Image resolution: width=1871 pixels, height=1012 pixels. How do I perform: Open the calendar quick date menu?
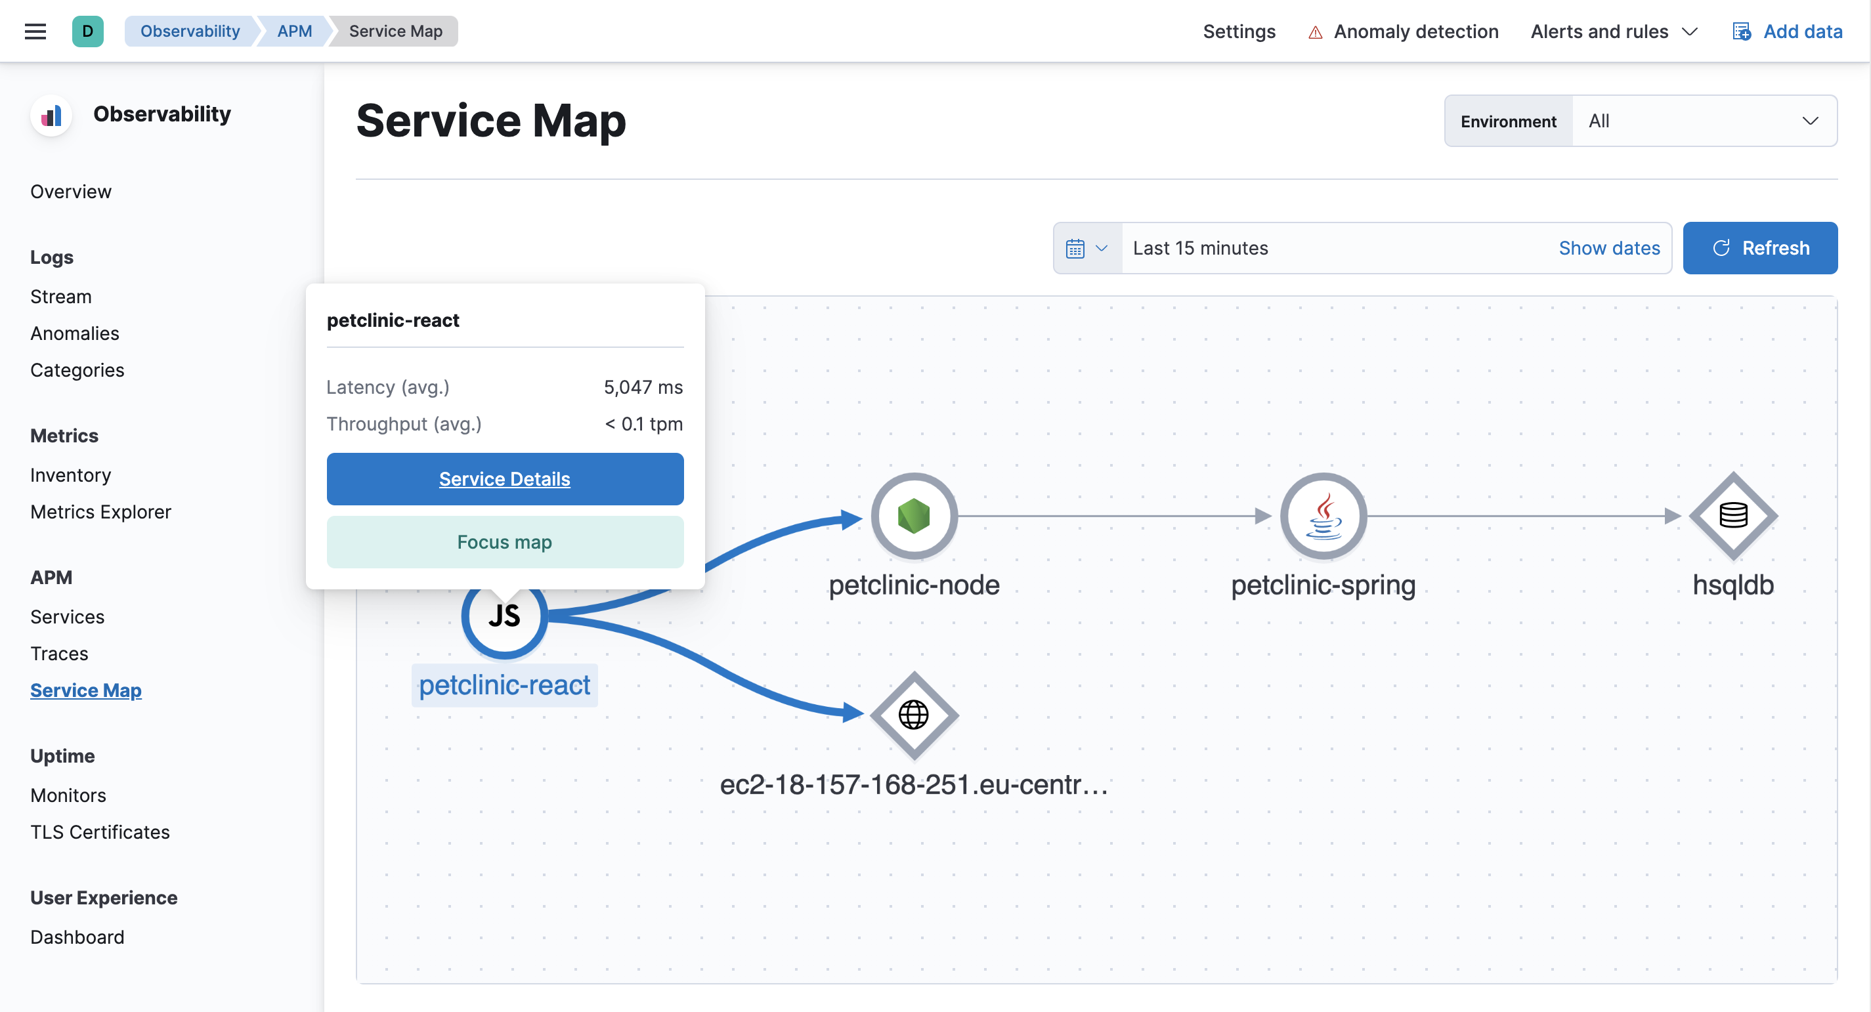click(1086, 248)
